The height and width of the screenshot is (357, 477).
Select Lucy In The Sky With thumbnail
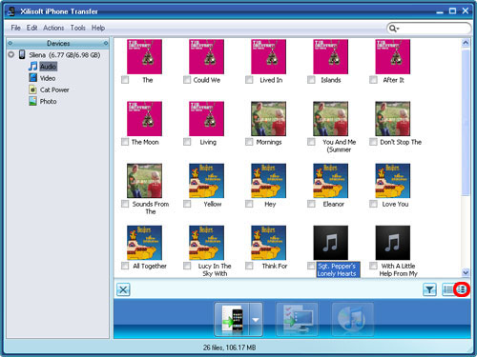coord(206,243)
